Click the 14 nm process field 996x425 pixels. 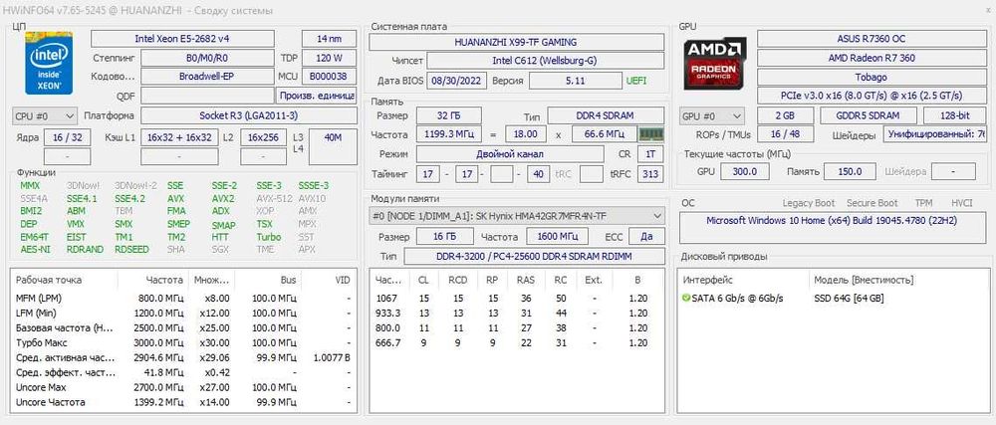pyautogui.click(x=329, y=39)
